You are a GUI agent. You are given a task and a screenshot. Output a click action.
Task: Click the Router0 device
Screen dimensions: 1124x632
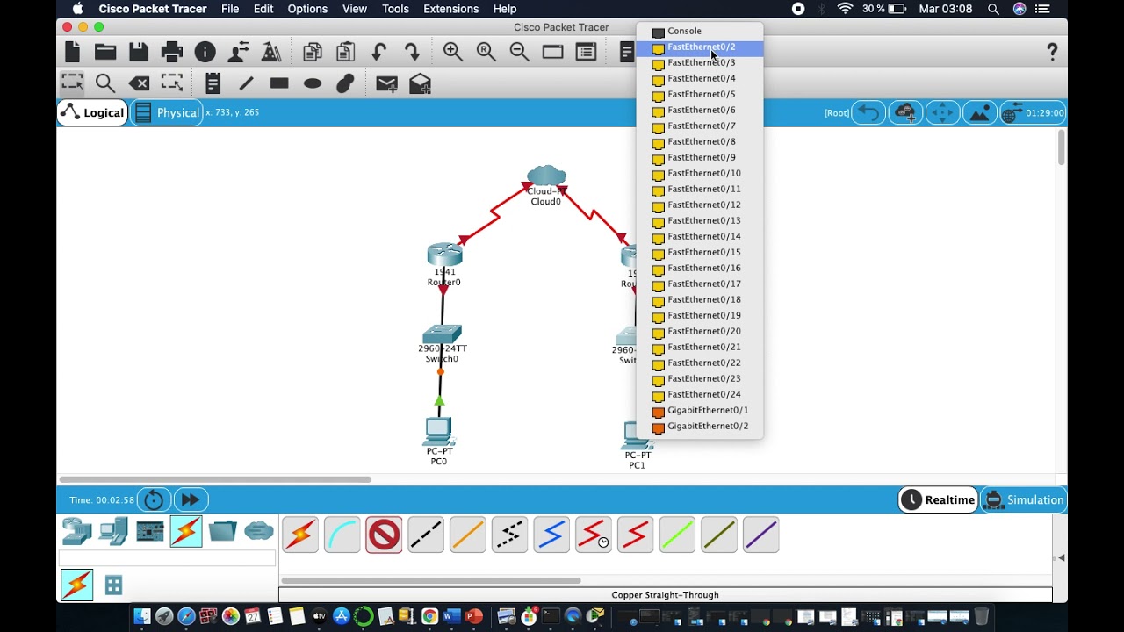pos(444,255)
